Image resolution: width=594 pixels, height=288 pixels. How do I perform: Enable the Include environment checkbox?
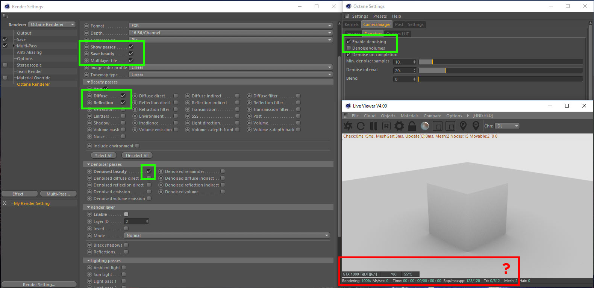click(x=137, y=146)
